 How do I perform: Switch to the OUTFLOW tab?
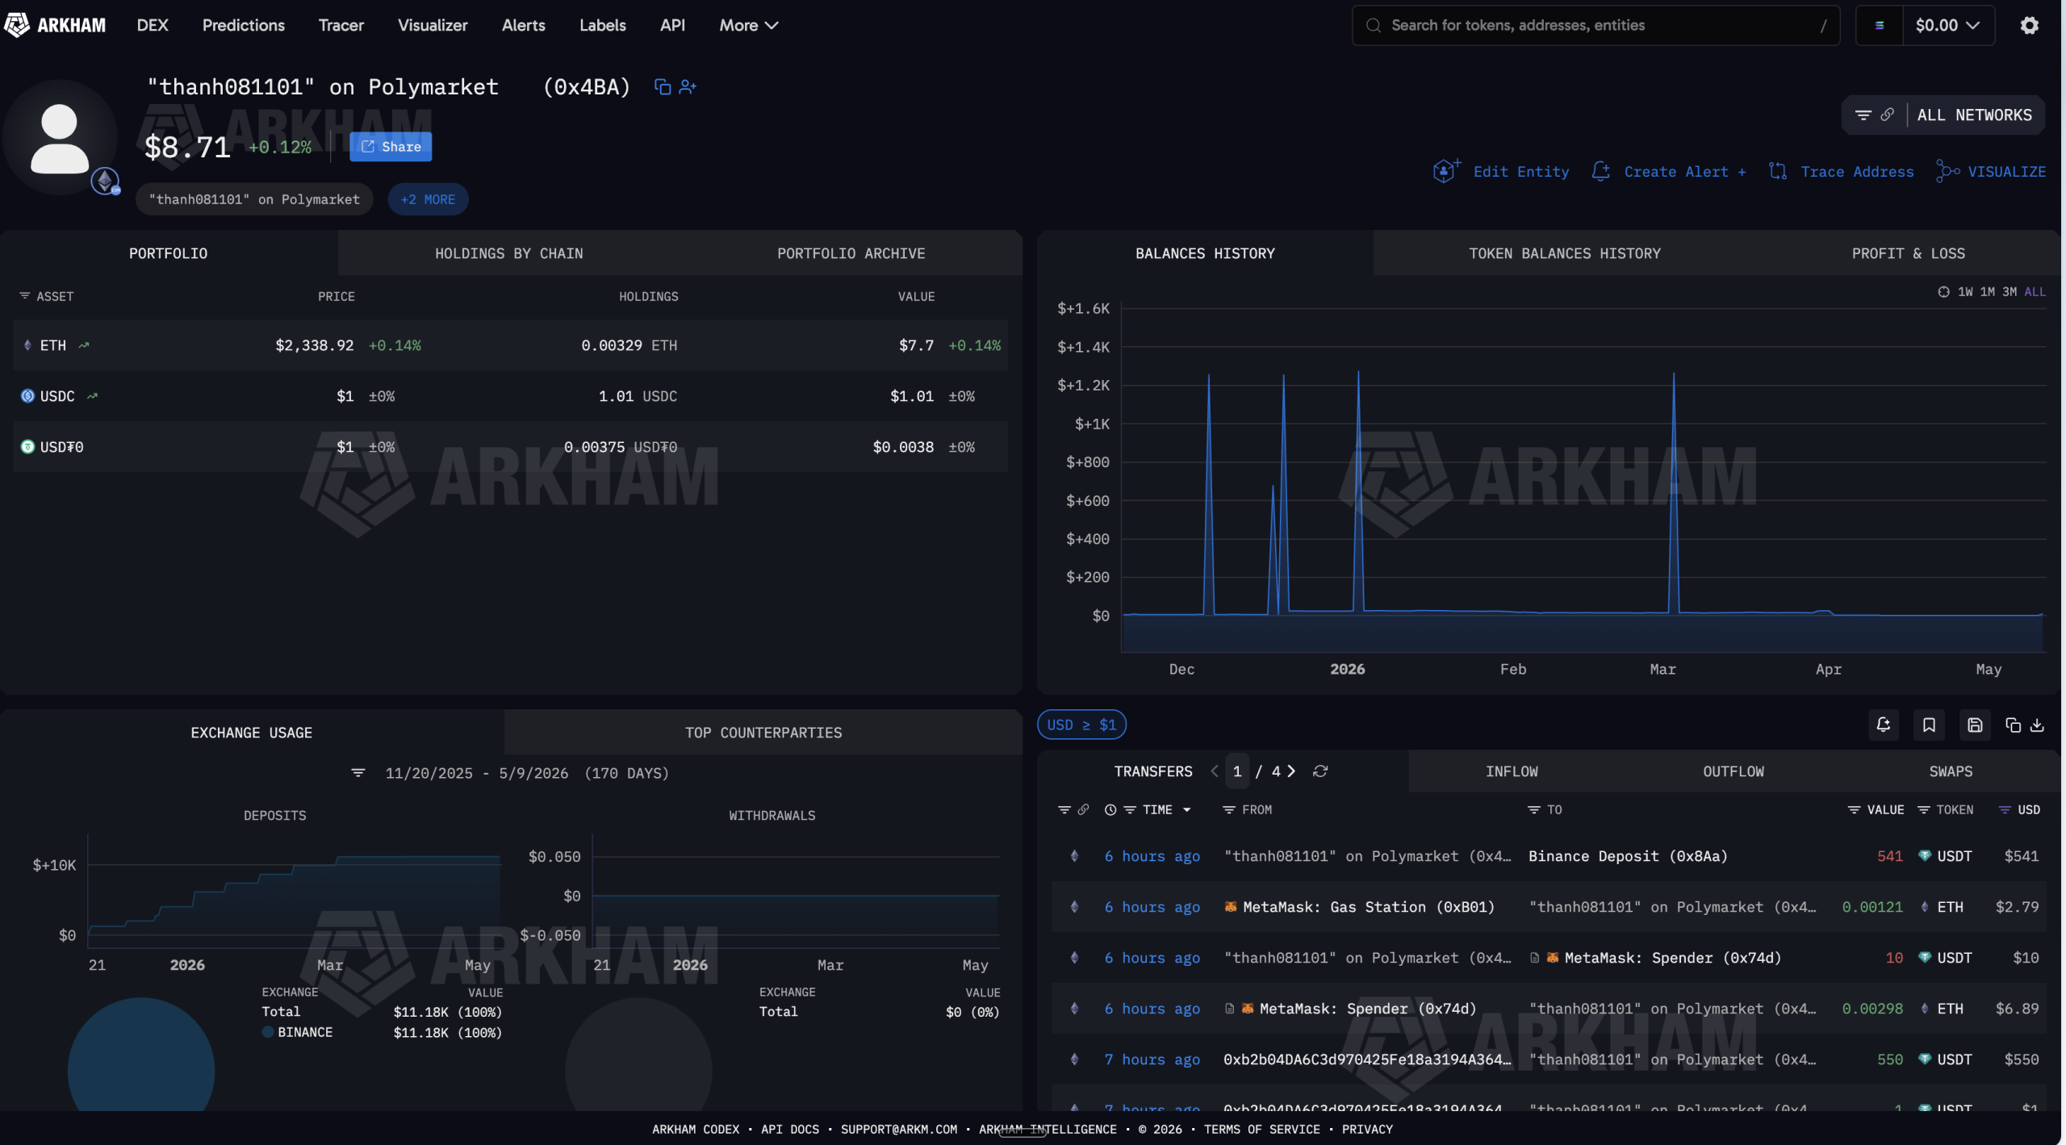pyautogui.click(x=1733, y=771)
